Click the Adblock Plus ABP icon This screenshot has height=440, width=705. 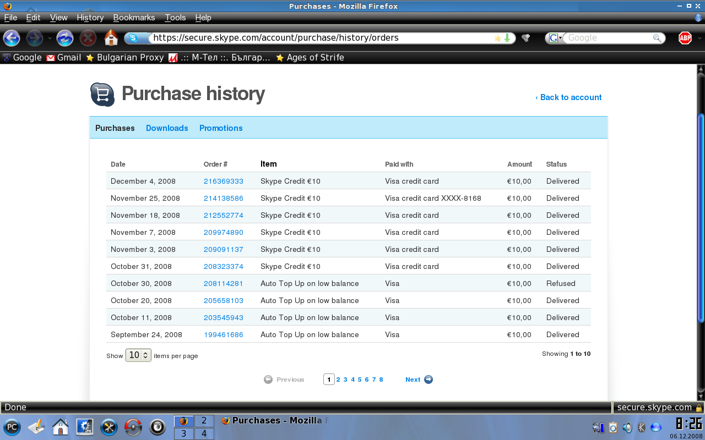[685, 38]
